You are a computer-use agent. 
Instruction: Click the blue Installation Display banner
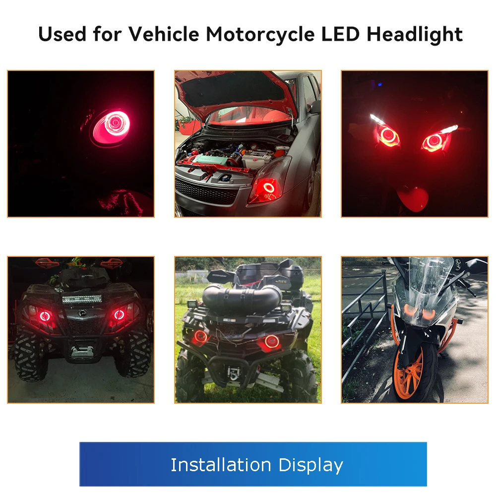(253, 464)
